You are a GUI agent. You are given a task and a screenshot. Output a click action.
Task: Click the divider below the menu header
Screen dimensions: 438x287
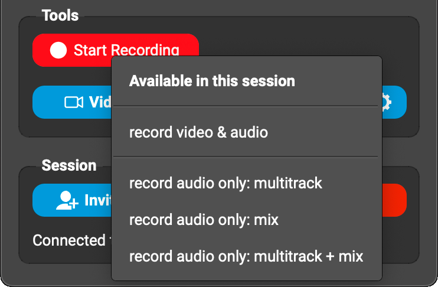click(246, 106)
